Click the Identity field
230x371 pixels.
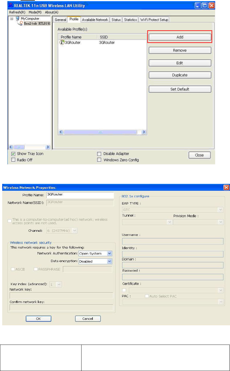click(173, 254)
